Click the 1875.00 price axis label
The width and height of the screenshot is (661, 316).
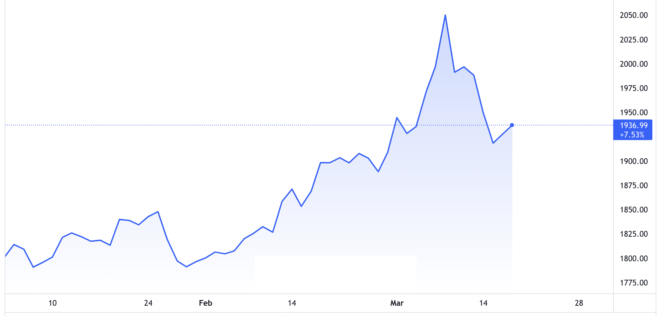click(x=633, y=186)
